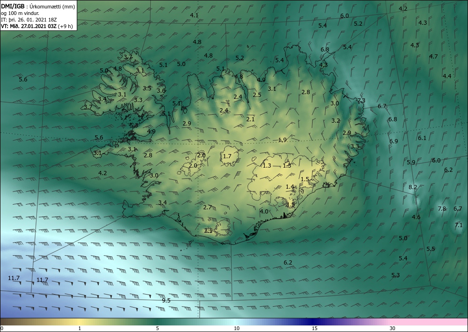Click the 6.1 value on the map
This screenshot has width=468, height=332.
coord(422,138)
